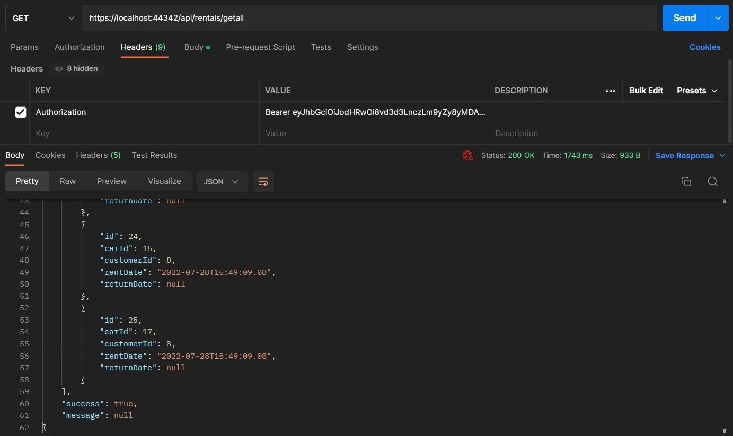This screenshot has height=436, width=733.
Task: Switch to the Raw response view
Action: coord(67,181)
